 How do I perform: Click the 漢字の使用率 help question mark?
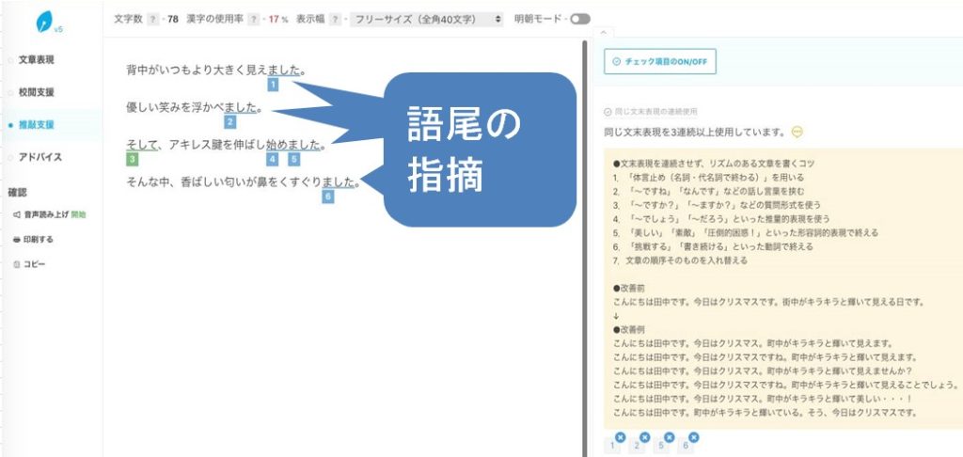256,19
